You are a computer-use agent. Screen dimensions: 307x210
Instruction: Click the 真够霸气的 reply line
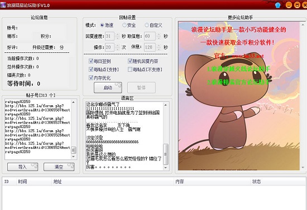point(97,117)
